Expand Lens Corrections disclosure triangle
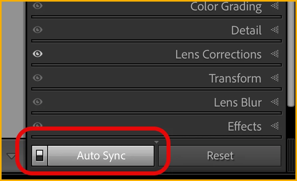 (x=275, y=54)
